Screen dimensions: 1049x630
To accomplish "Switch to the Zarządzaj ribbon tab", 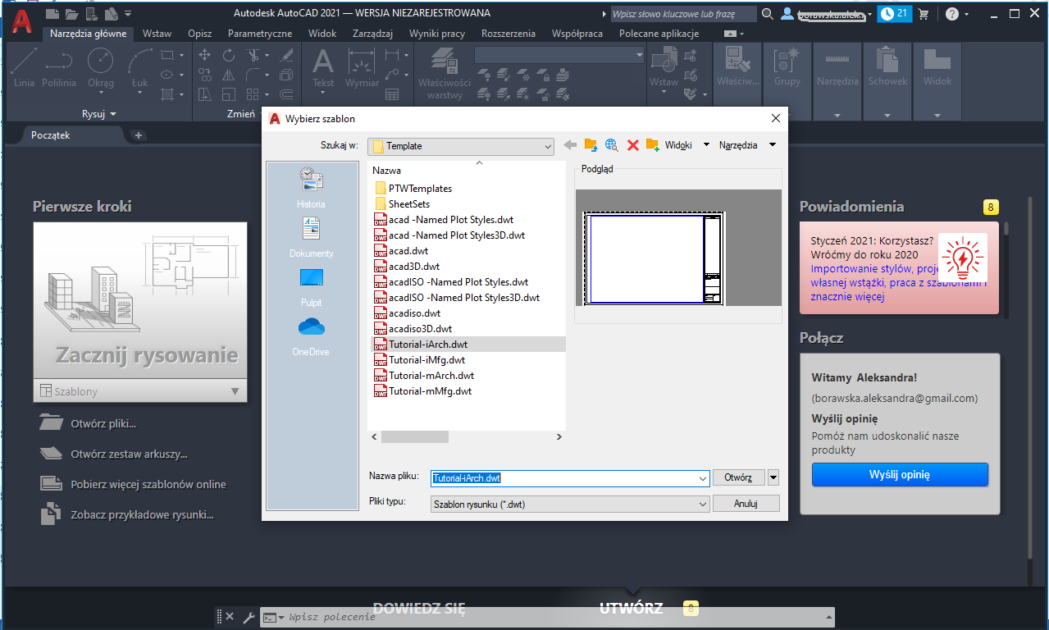I will click(x=373, y=34).
